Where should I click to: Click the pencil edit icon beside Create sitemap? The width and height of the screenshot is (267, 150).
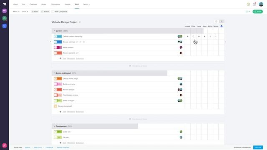50,42
